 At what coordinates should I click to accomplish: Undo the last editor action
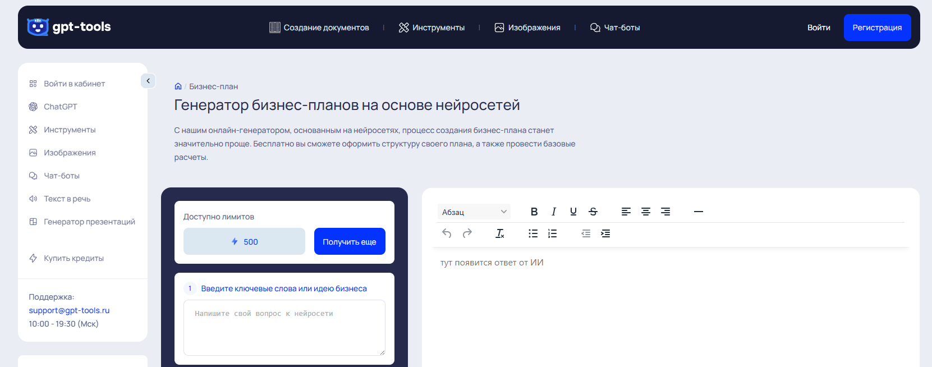click(x=447, y=233)
